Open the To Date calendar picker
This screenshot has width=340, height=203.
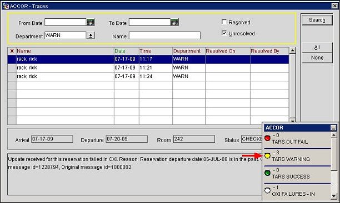(175, 22)
